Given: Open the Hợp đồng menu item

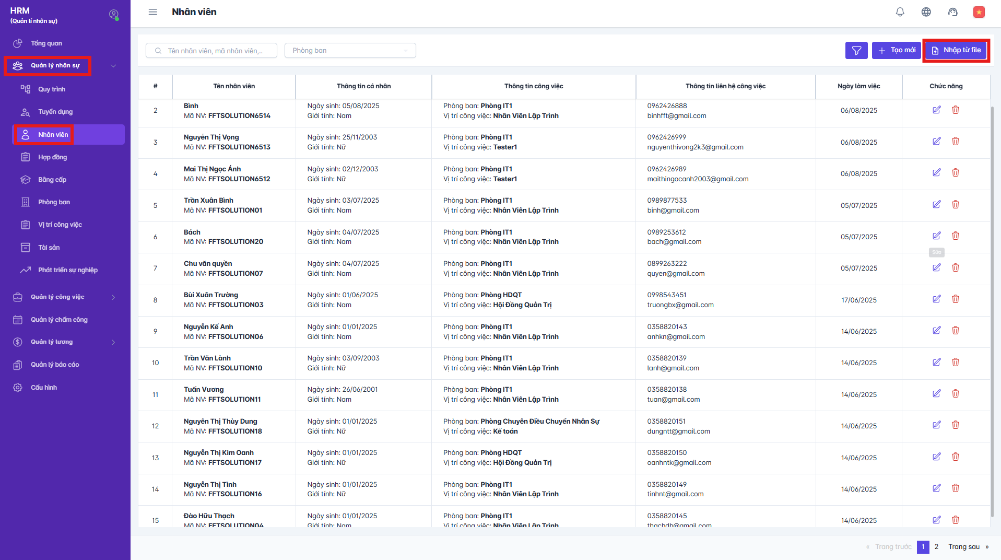Looking at the screenshot, I should [52, 157].
